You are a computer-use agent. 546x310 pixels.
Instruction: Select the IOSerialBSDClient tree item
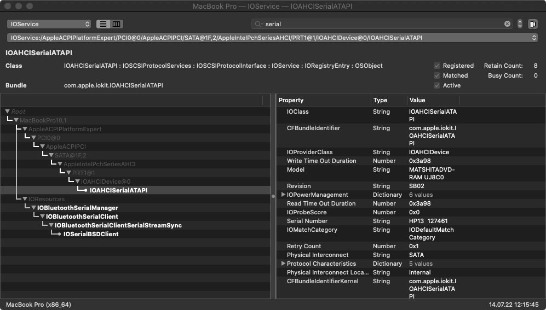point(91,234)
